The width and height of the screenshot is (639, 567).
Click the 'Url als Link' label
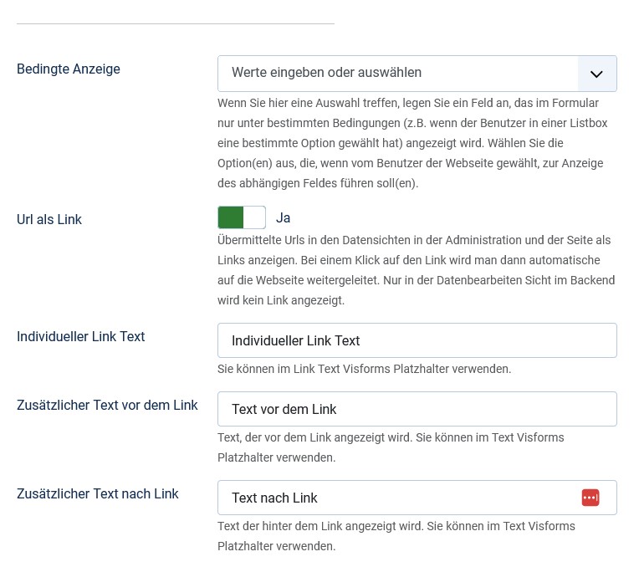pyautogui.click(x=49, y=219)
